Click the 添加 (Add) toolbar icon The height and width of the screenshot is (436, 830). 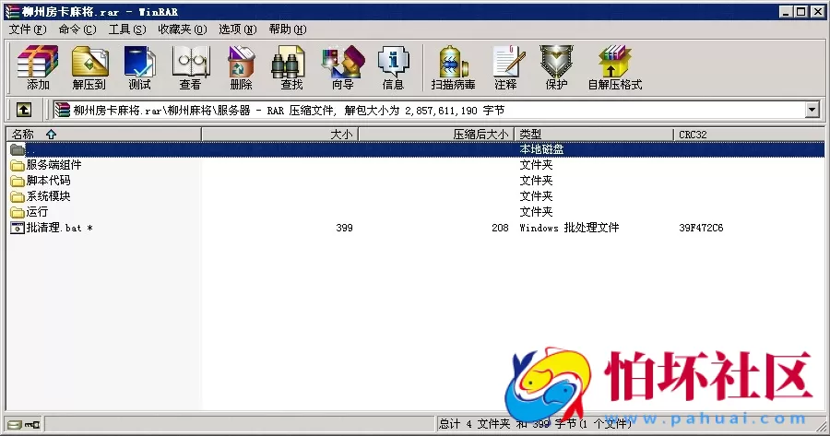pyautogui.click(x=38, y=66)
